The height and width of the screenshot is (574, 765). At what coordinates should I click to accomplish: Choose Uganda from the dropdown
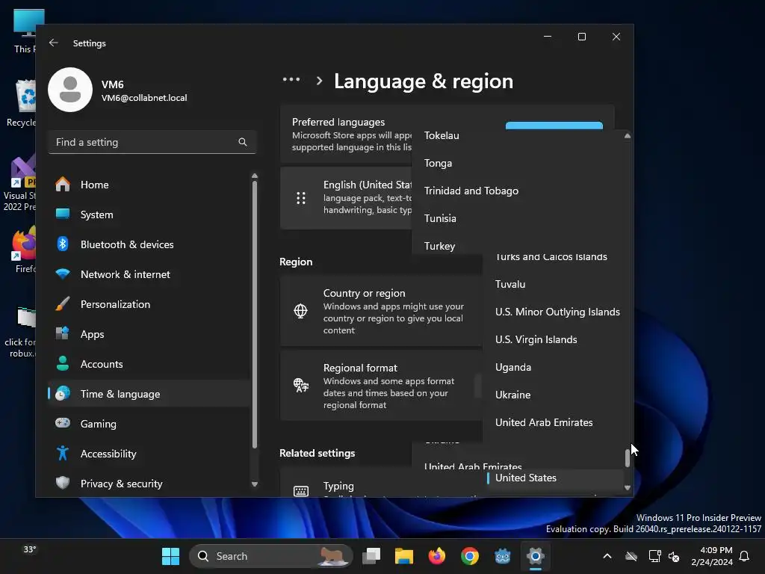pos(512,367)
